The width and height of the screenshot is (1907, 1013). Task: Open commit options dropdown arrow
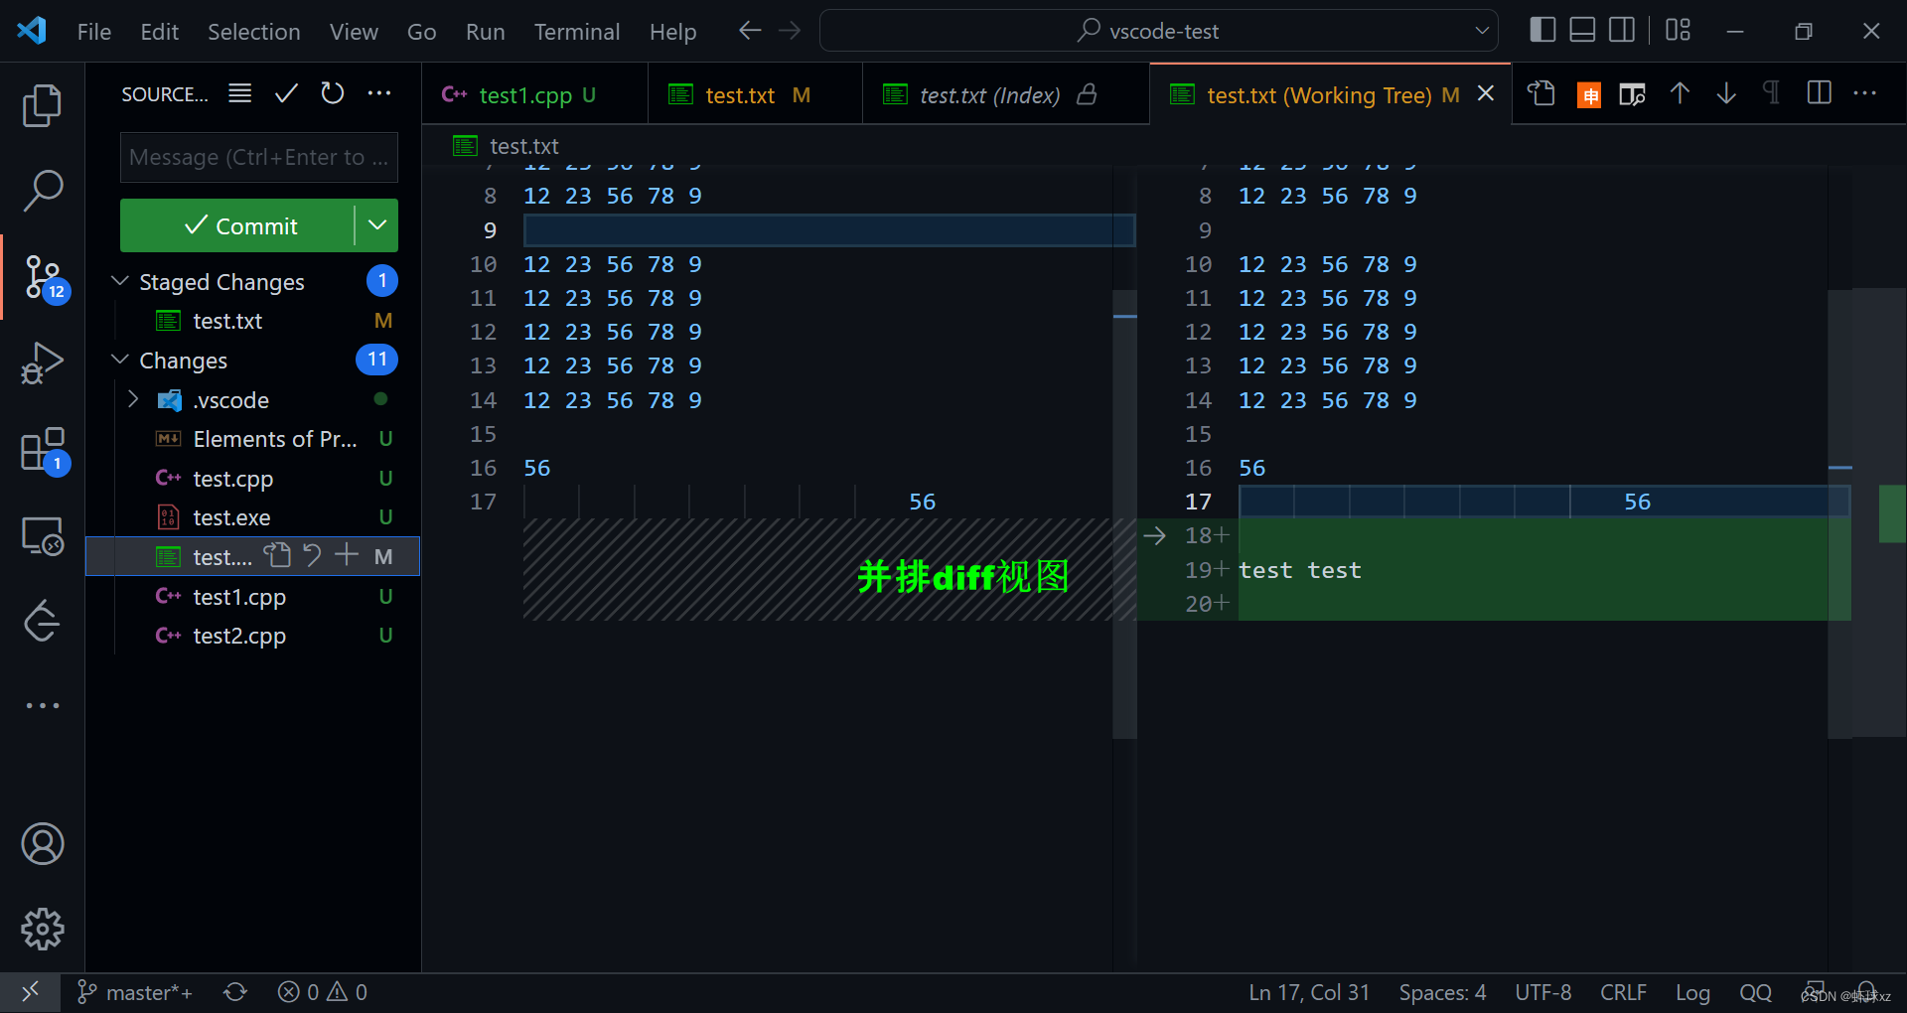click(x=377, y=225)
